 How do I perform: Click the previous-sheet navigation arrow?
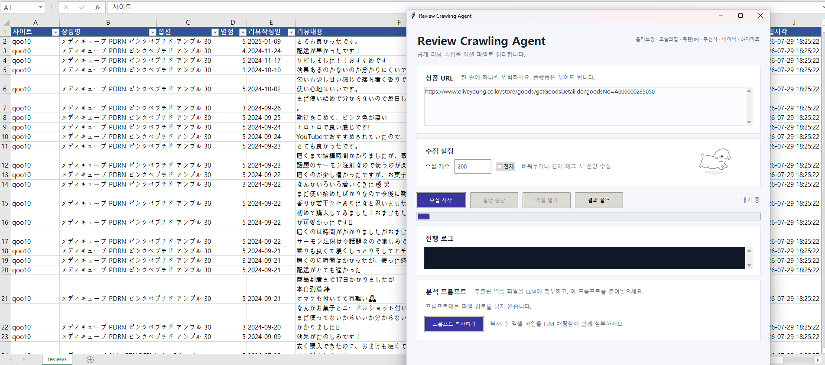(11, 360)
